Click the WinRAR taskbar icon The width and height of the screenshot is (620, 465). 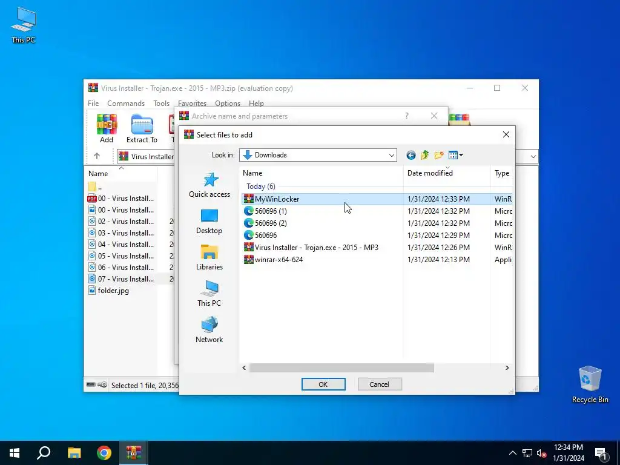[134, 453]
